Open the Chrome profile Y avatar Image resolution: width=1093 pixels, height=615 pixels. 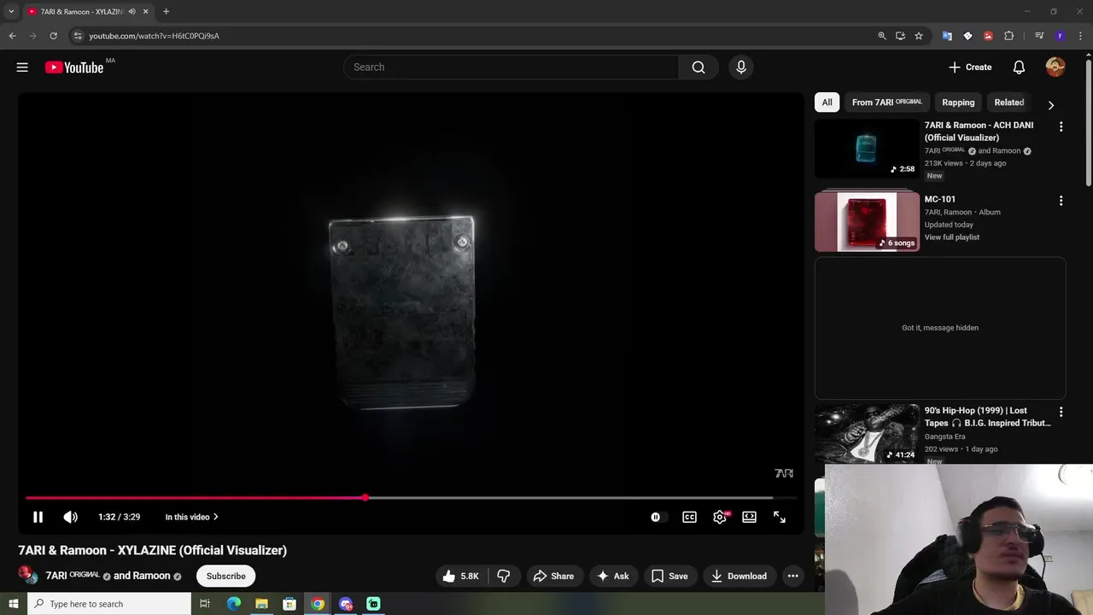pyautogui.click(x=1060, y=36)
